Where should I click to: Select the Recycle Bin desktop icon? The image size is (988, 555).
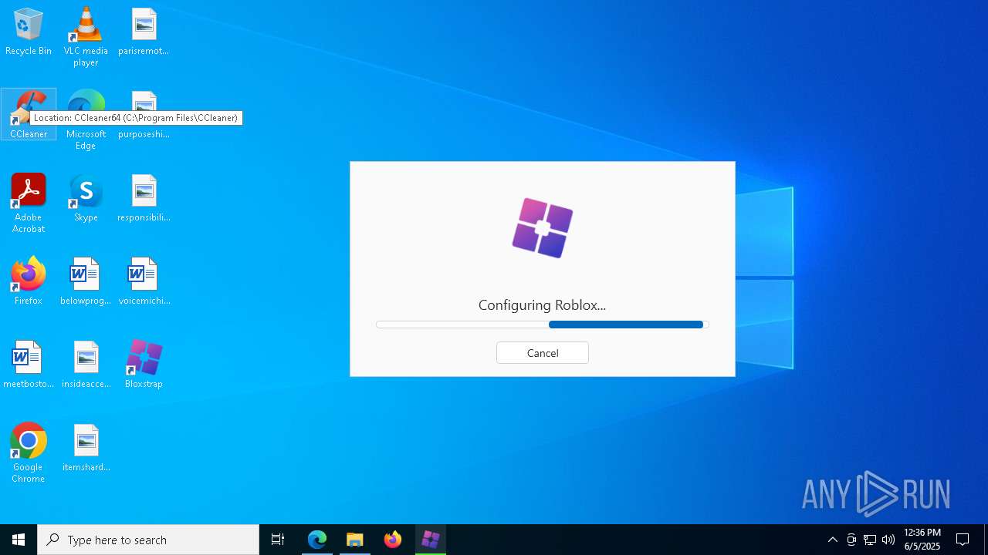(x=29, y=32)
